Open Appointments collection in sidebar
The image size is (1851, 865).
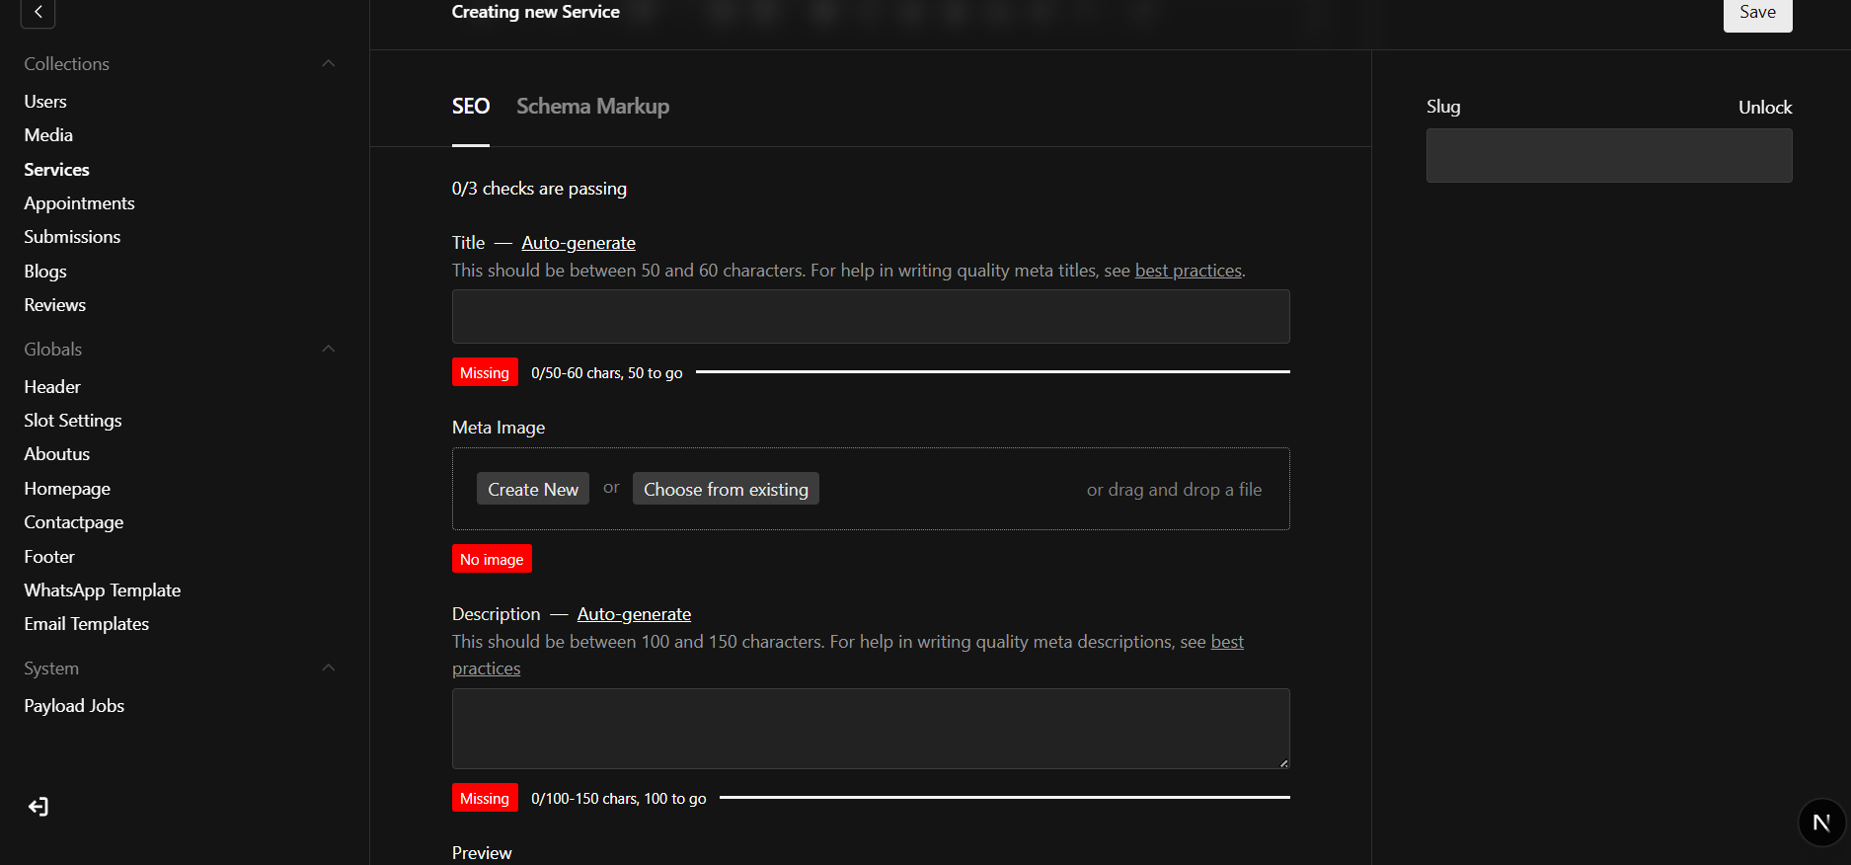[79, 203]
